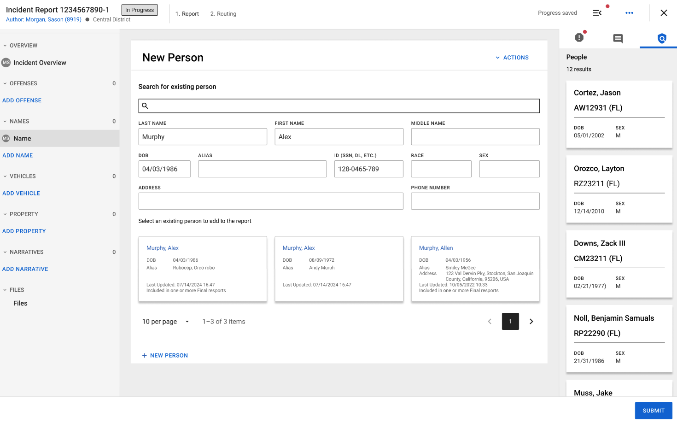
Task: Collapse the OFFENSES section
Action: [x=5, y=83]
